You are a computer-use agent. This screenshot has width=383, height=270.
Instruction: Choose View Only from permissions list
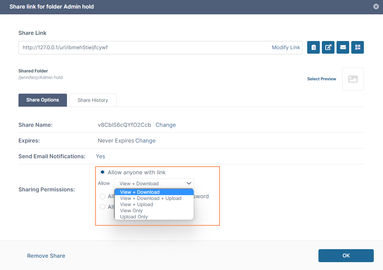(132, 211)
